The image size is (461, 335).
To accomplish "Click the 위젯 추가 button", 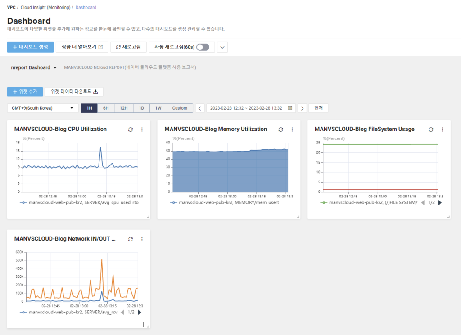I will [25, 92].
